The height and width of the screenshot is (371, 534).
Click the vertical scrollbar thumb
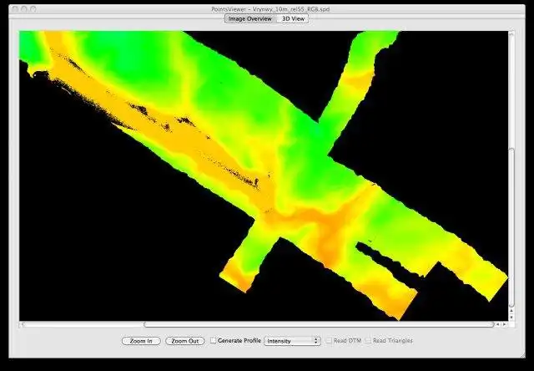pyautogui.click(x=511, y=227)
